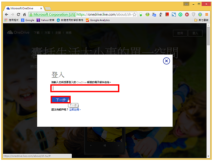Open the Google bookmark
This screenshot has height=163, width=215.
point(28,20)
